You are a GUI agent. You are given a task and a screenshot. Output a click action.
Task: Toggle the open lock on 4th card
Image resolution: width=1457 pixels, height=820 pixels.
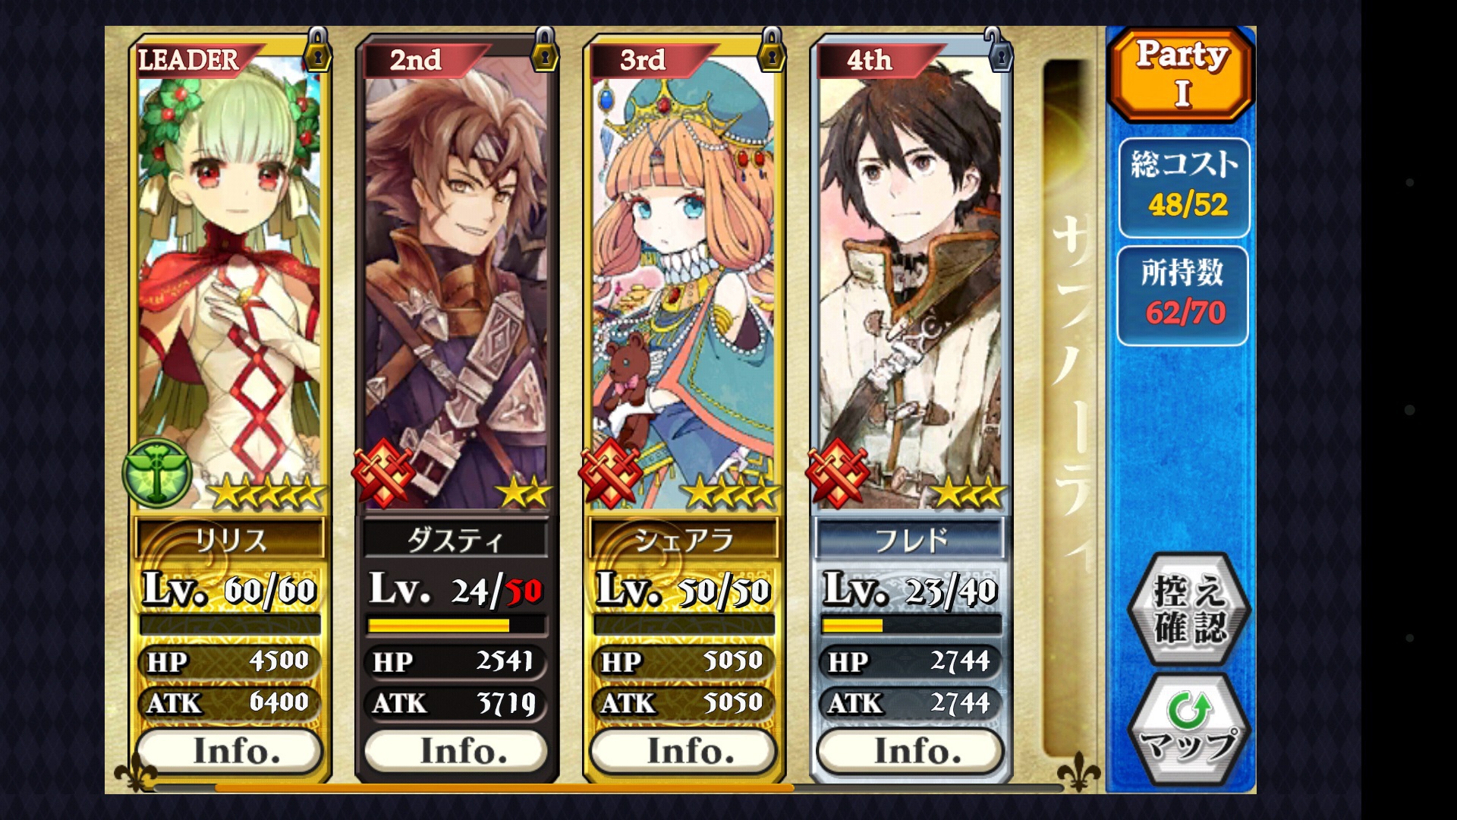pyautogui.click(x=999, y=50)
